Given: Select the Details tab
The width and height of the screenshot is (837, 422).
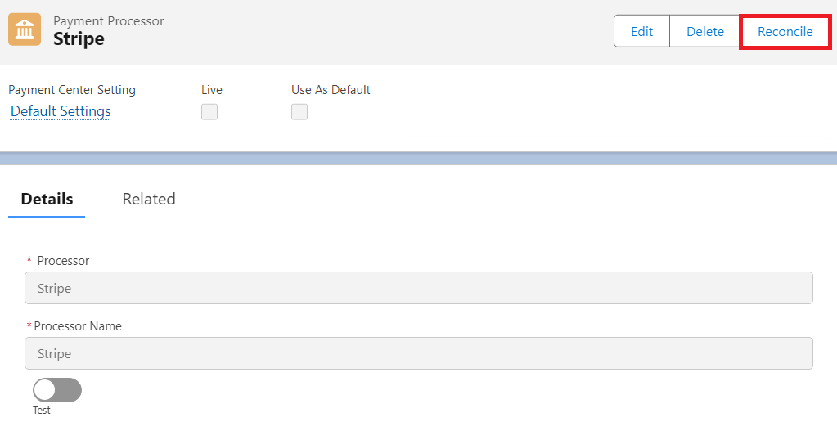Looking at the screenshot, I should tap(47, 199).
